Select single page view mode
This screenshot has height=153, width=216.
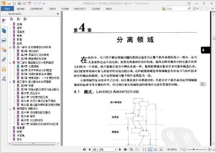[x=144, y=149]
